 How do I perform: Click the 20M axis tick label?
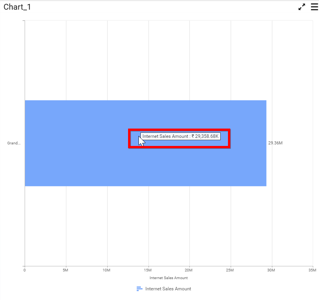[189, 270]
